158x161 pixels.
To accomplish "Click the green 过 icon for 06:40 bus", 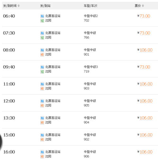I will (42, 21).
